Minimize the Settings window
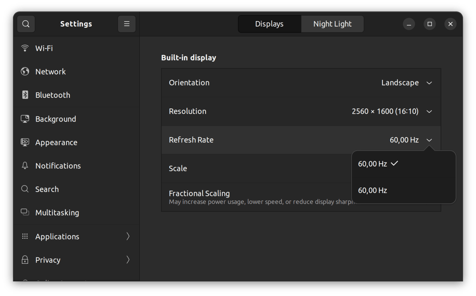Viewport: 476px width, 296px height. click(409, 24)
